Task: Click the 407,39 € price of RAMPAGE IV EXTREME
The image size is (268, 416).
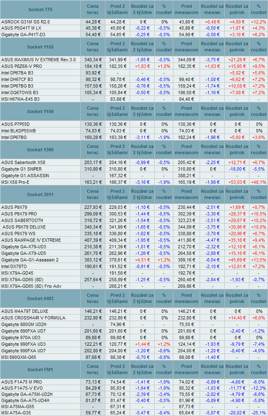Action: (x=93, y=240)
